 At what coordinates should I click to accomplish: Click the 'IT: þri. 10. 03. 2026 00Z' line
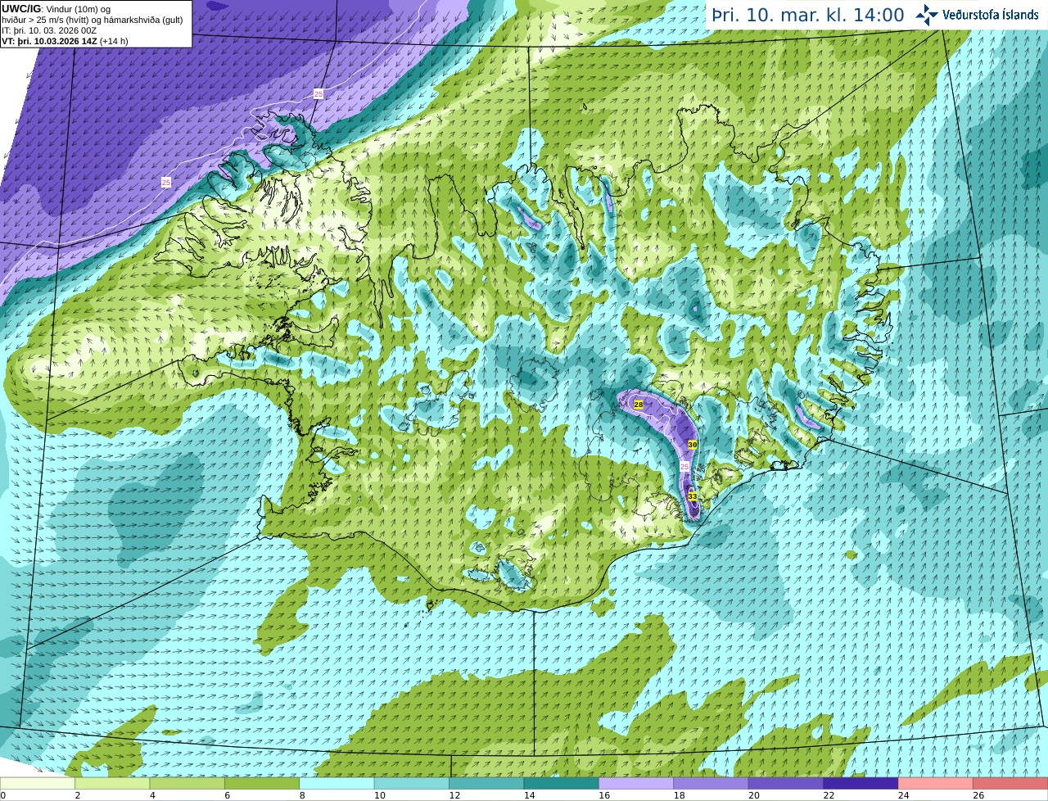point(49,30)
